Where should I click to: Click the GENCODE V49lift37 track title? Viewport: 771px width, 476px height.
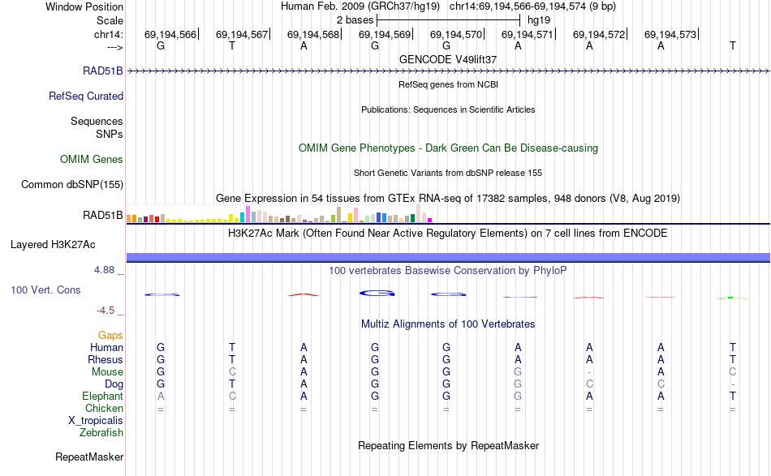pyautogui.click(x=448, y=59)
